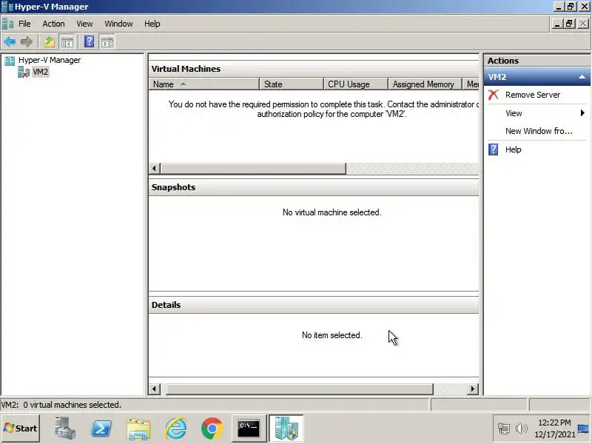Image resolution: width=592 pixels, height=444 pixels.
Task: Open Windows Explorer folder taskbar icon
Action: [138, 429]
